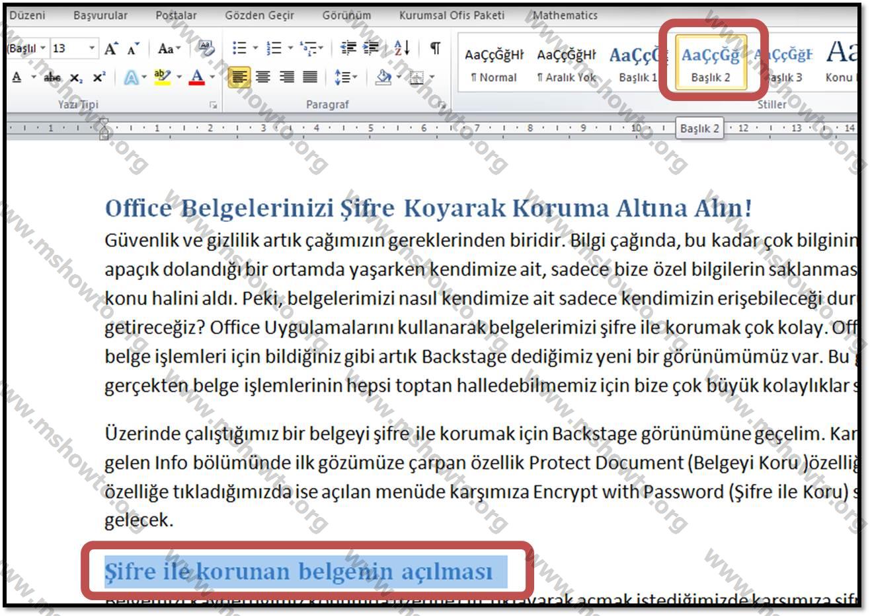Click the selected heading 'Şifre ile korunan belgenin açılması'
The height and width of the screenshot is (616, 870).
(x=299, y=571)
